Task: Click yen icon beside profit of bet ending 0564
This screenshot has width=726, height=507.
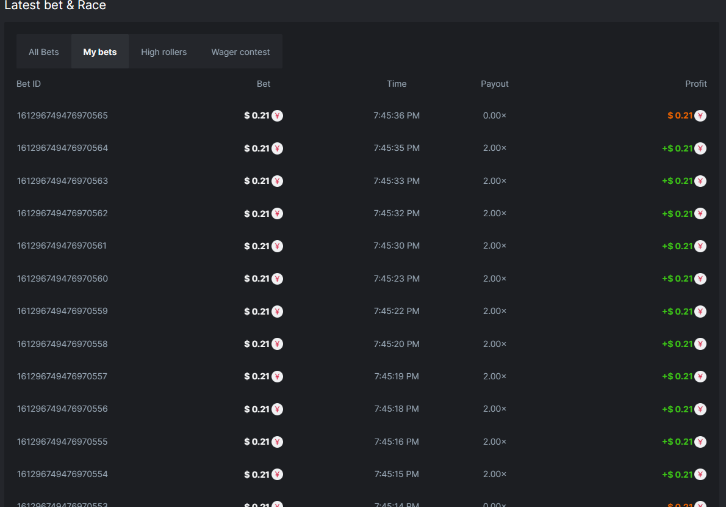Action: click(700, 148)
